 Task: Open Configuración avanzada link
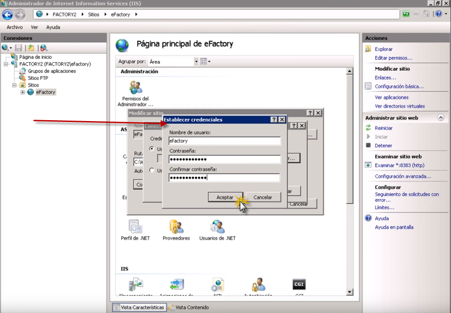[x=402, y=176]
